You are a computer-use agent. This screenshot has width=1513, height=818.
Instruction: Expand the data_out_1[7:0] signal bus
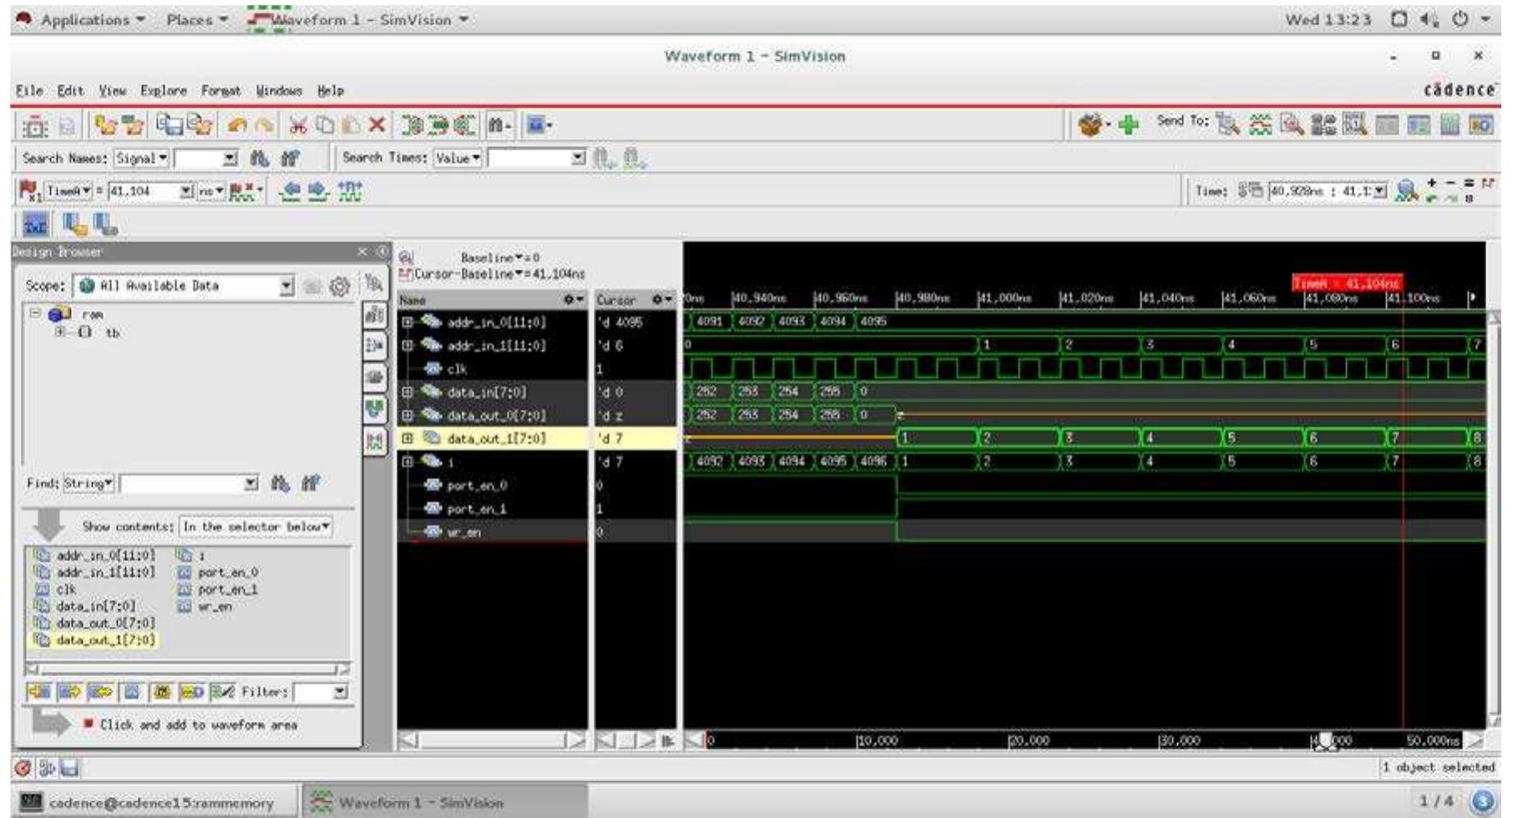pos(407,438)
